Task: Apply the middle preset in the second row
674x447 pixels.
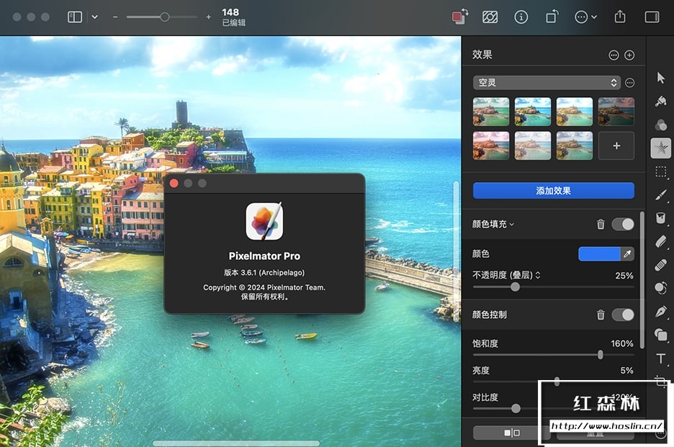Action: [533, 145]
